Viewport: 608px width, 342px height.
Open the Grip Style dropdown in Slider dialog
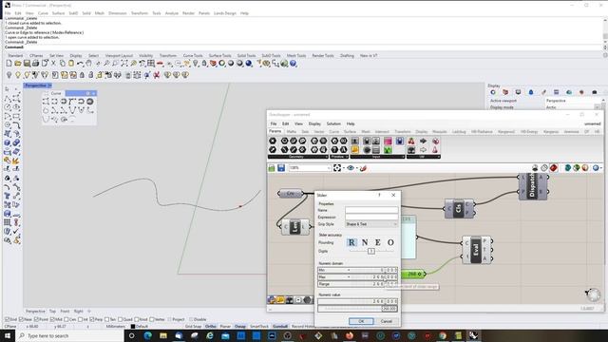(371, 224)
